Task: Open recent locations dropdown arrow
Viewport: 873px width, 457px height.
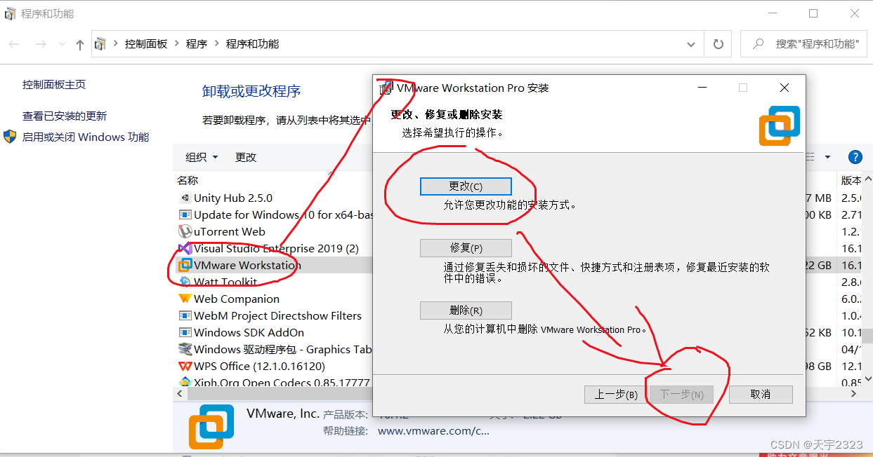Action: (x=61, y=45)
